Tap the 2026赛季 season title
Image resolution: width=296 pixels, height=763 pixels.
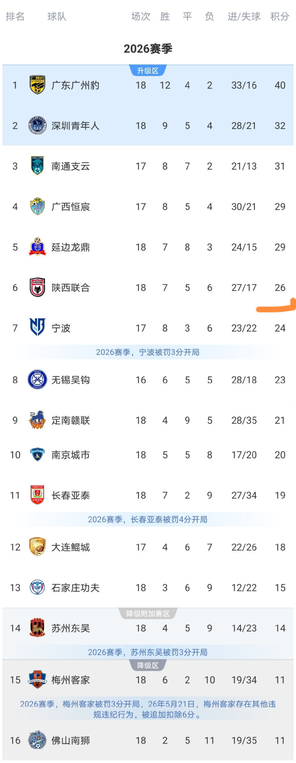click(148, 49)
